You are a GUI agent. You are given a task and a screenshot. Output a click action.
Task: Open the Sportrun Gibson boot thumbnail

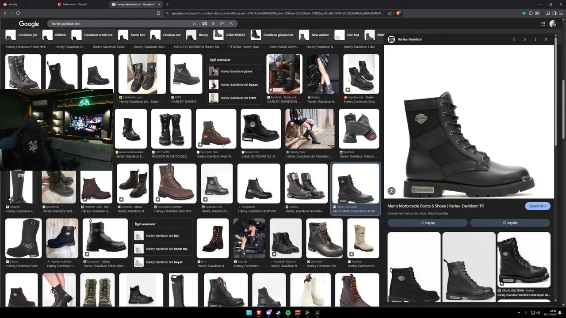[x=359, y=129]
